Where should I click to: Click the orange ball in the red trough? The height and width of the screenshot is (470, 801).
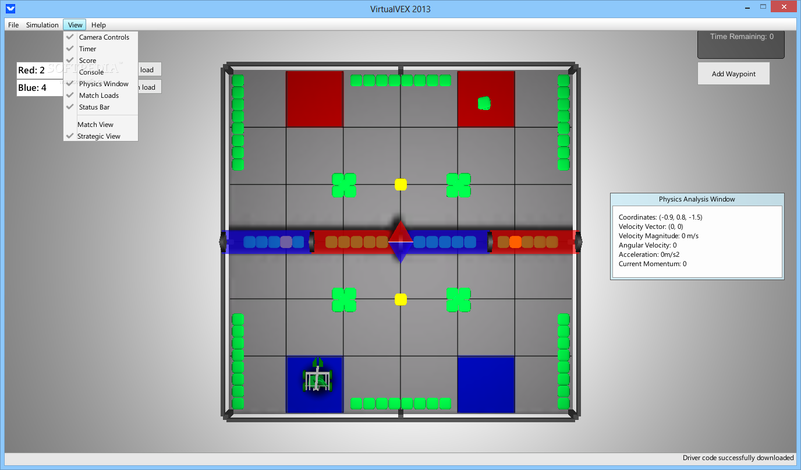click(515, 242)
